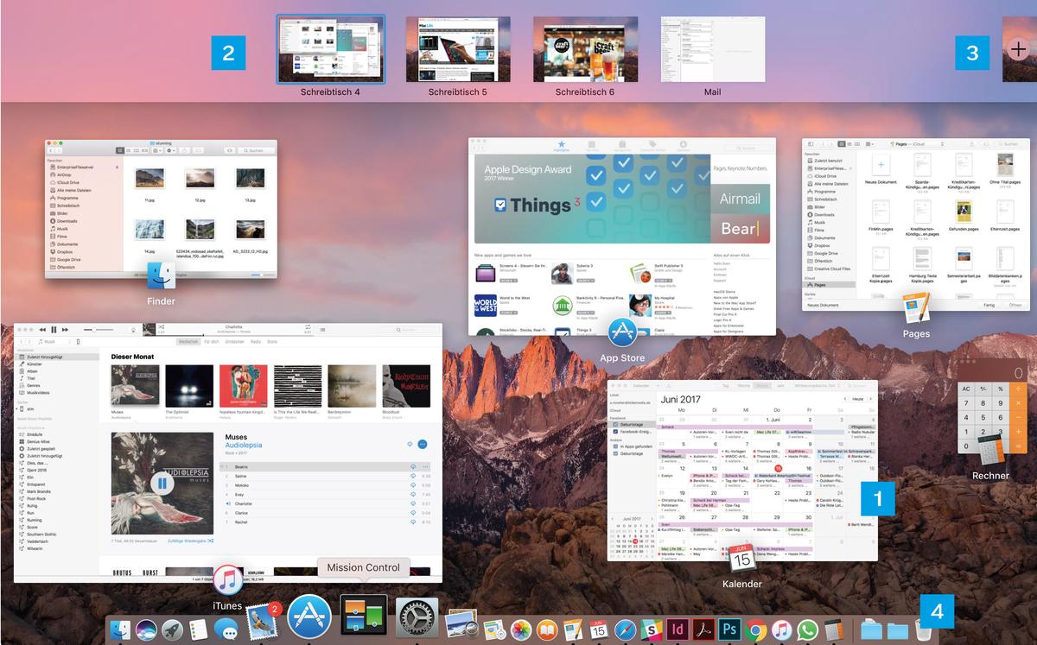
Task: Open the Store tab in iTunes
Action: click(x=272, y=342)
